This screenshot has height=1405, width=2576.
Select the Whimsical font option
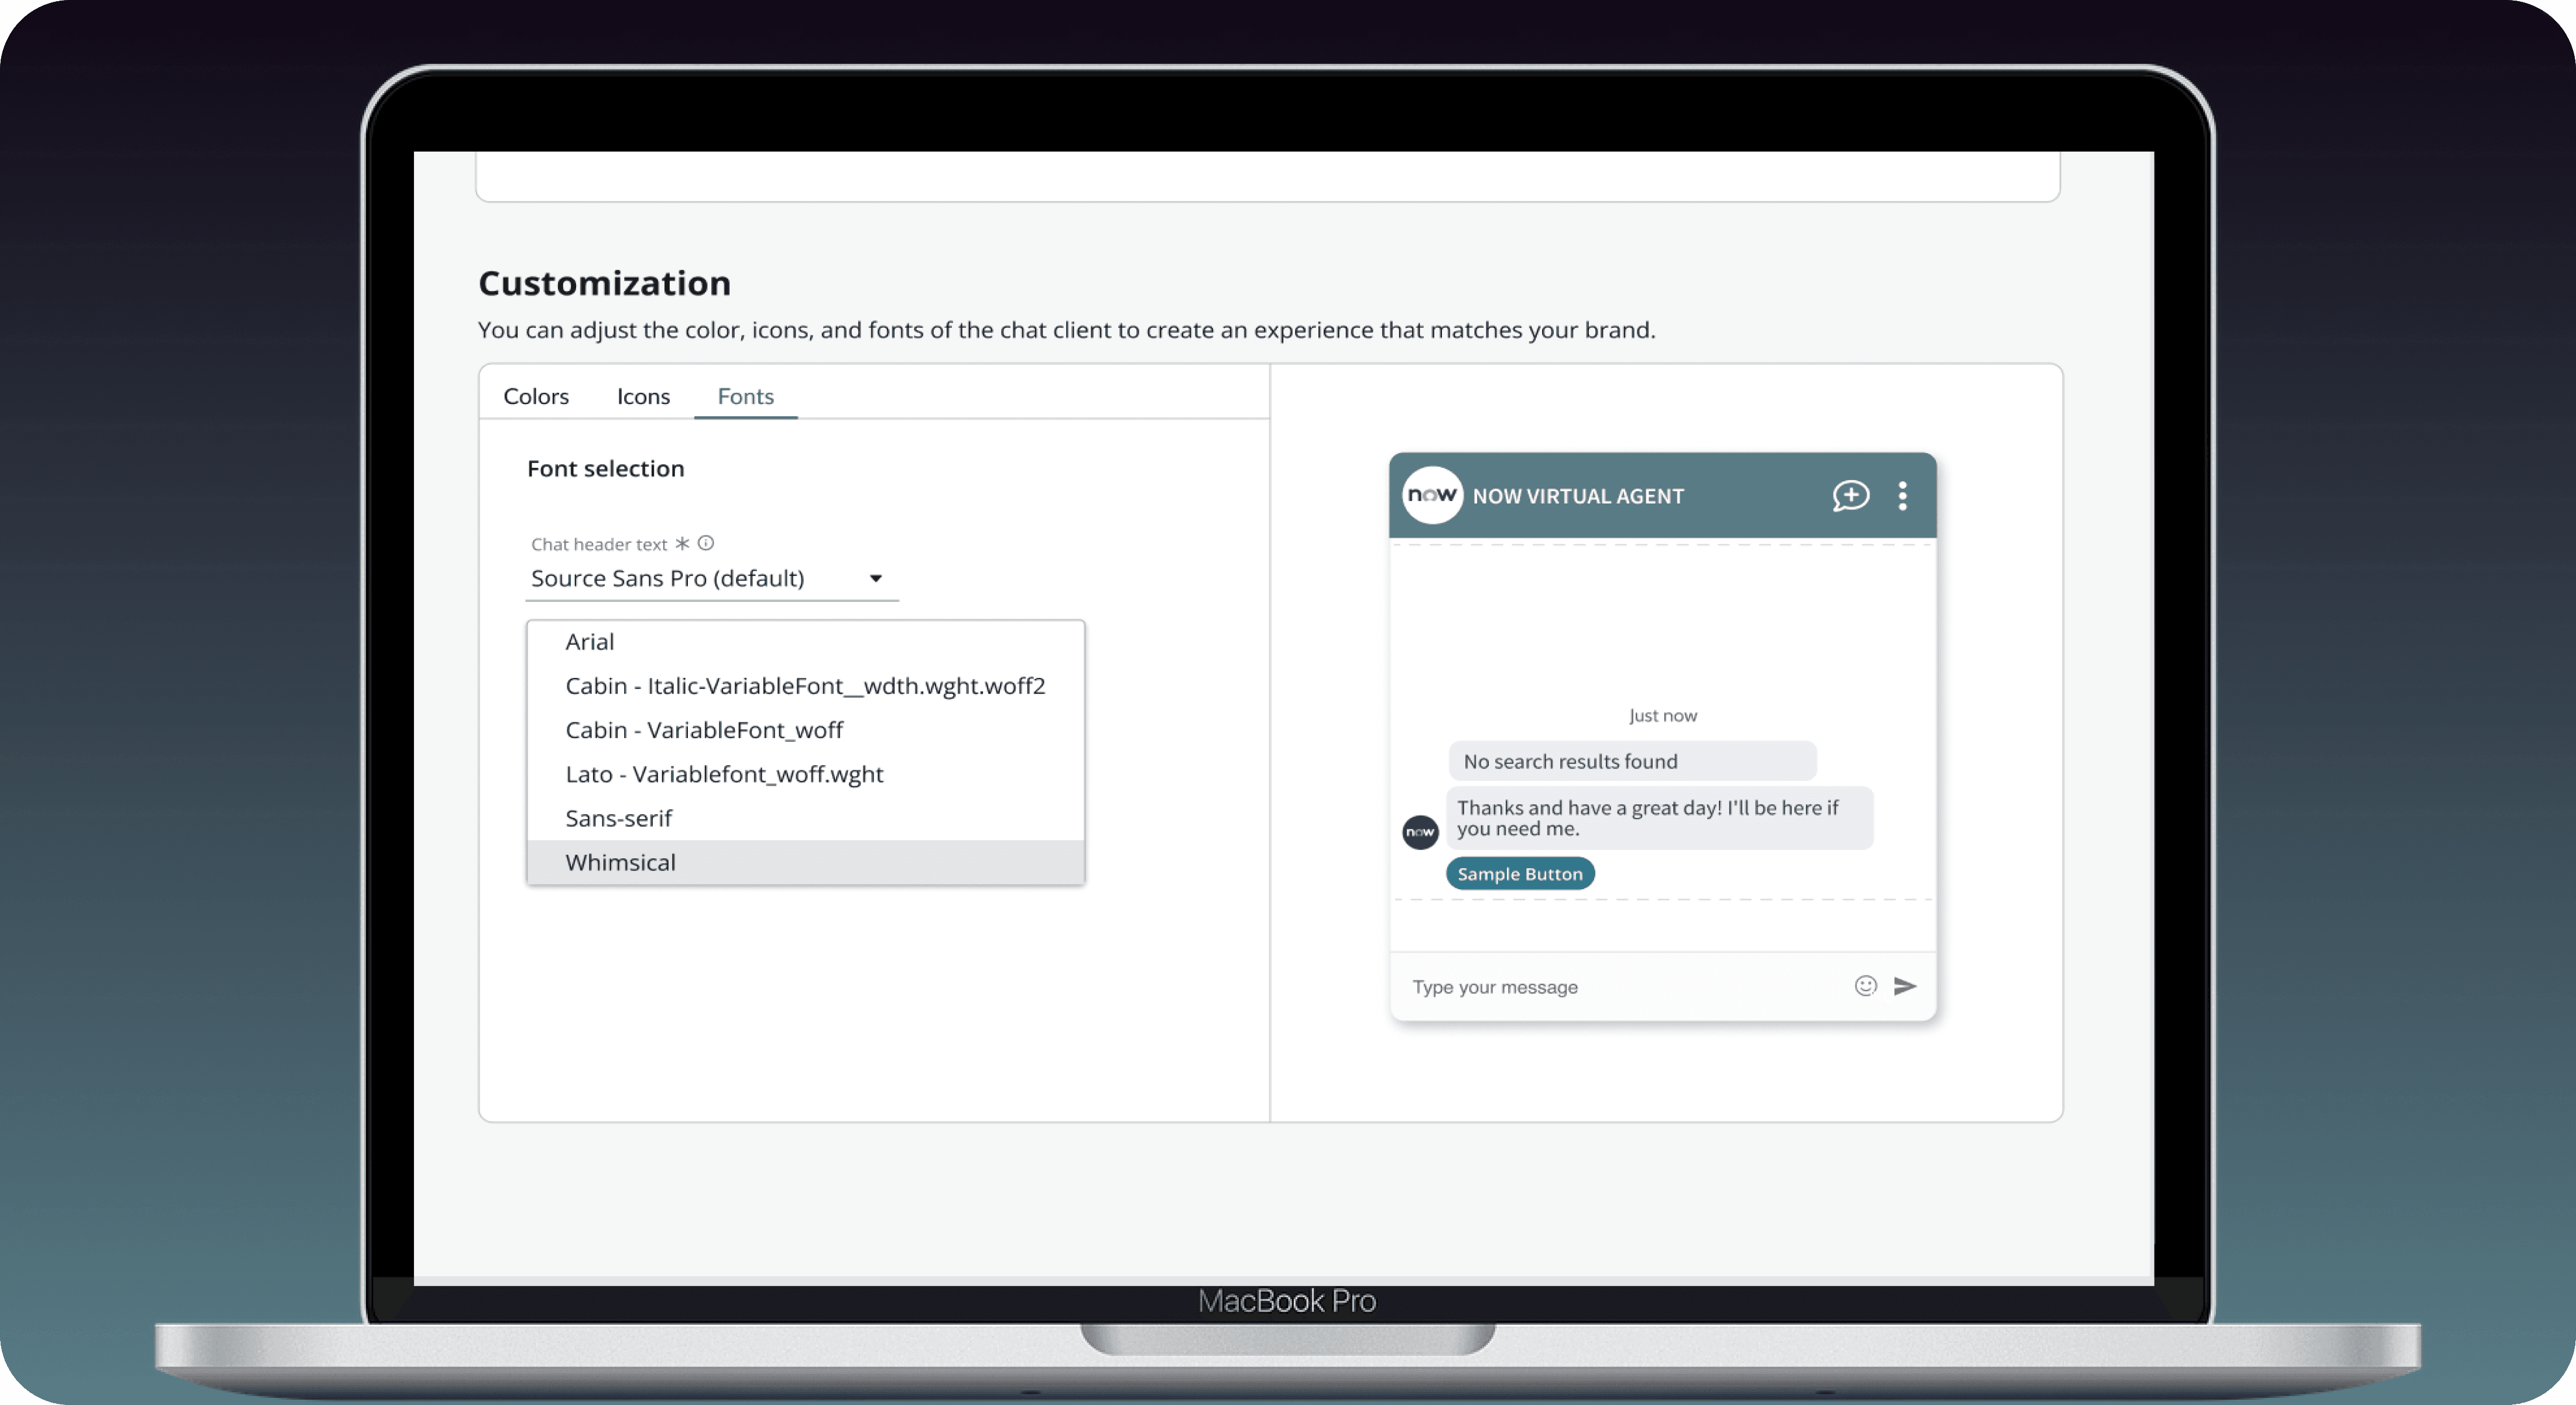click(620, 862)
